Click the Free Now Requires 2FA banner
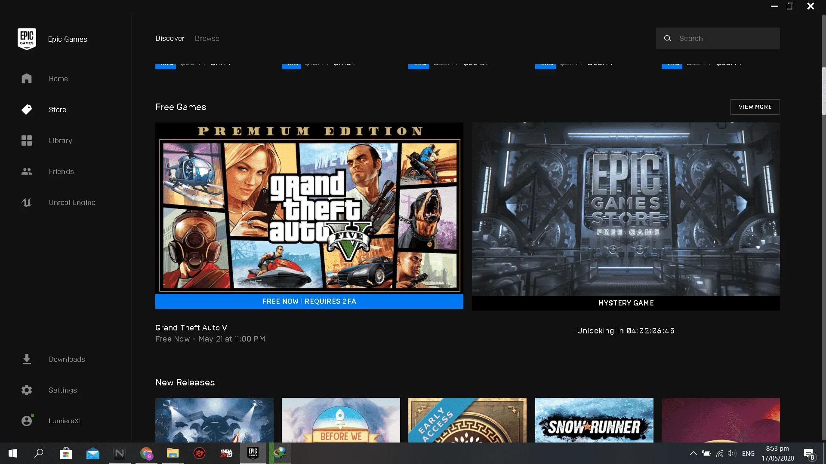Image resolution: width=826 pixels, height=464 pixels. pyautogui.click(x=309, y=302)
